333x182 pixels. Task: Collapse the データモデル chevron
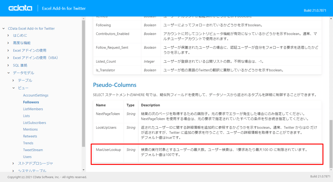click(8, 73)
